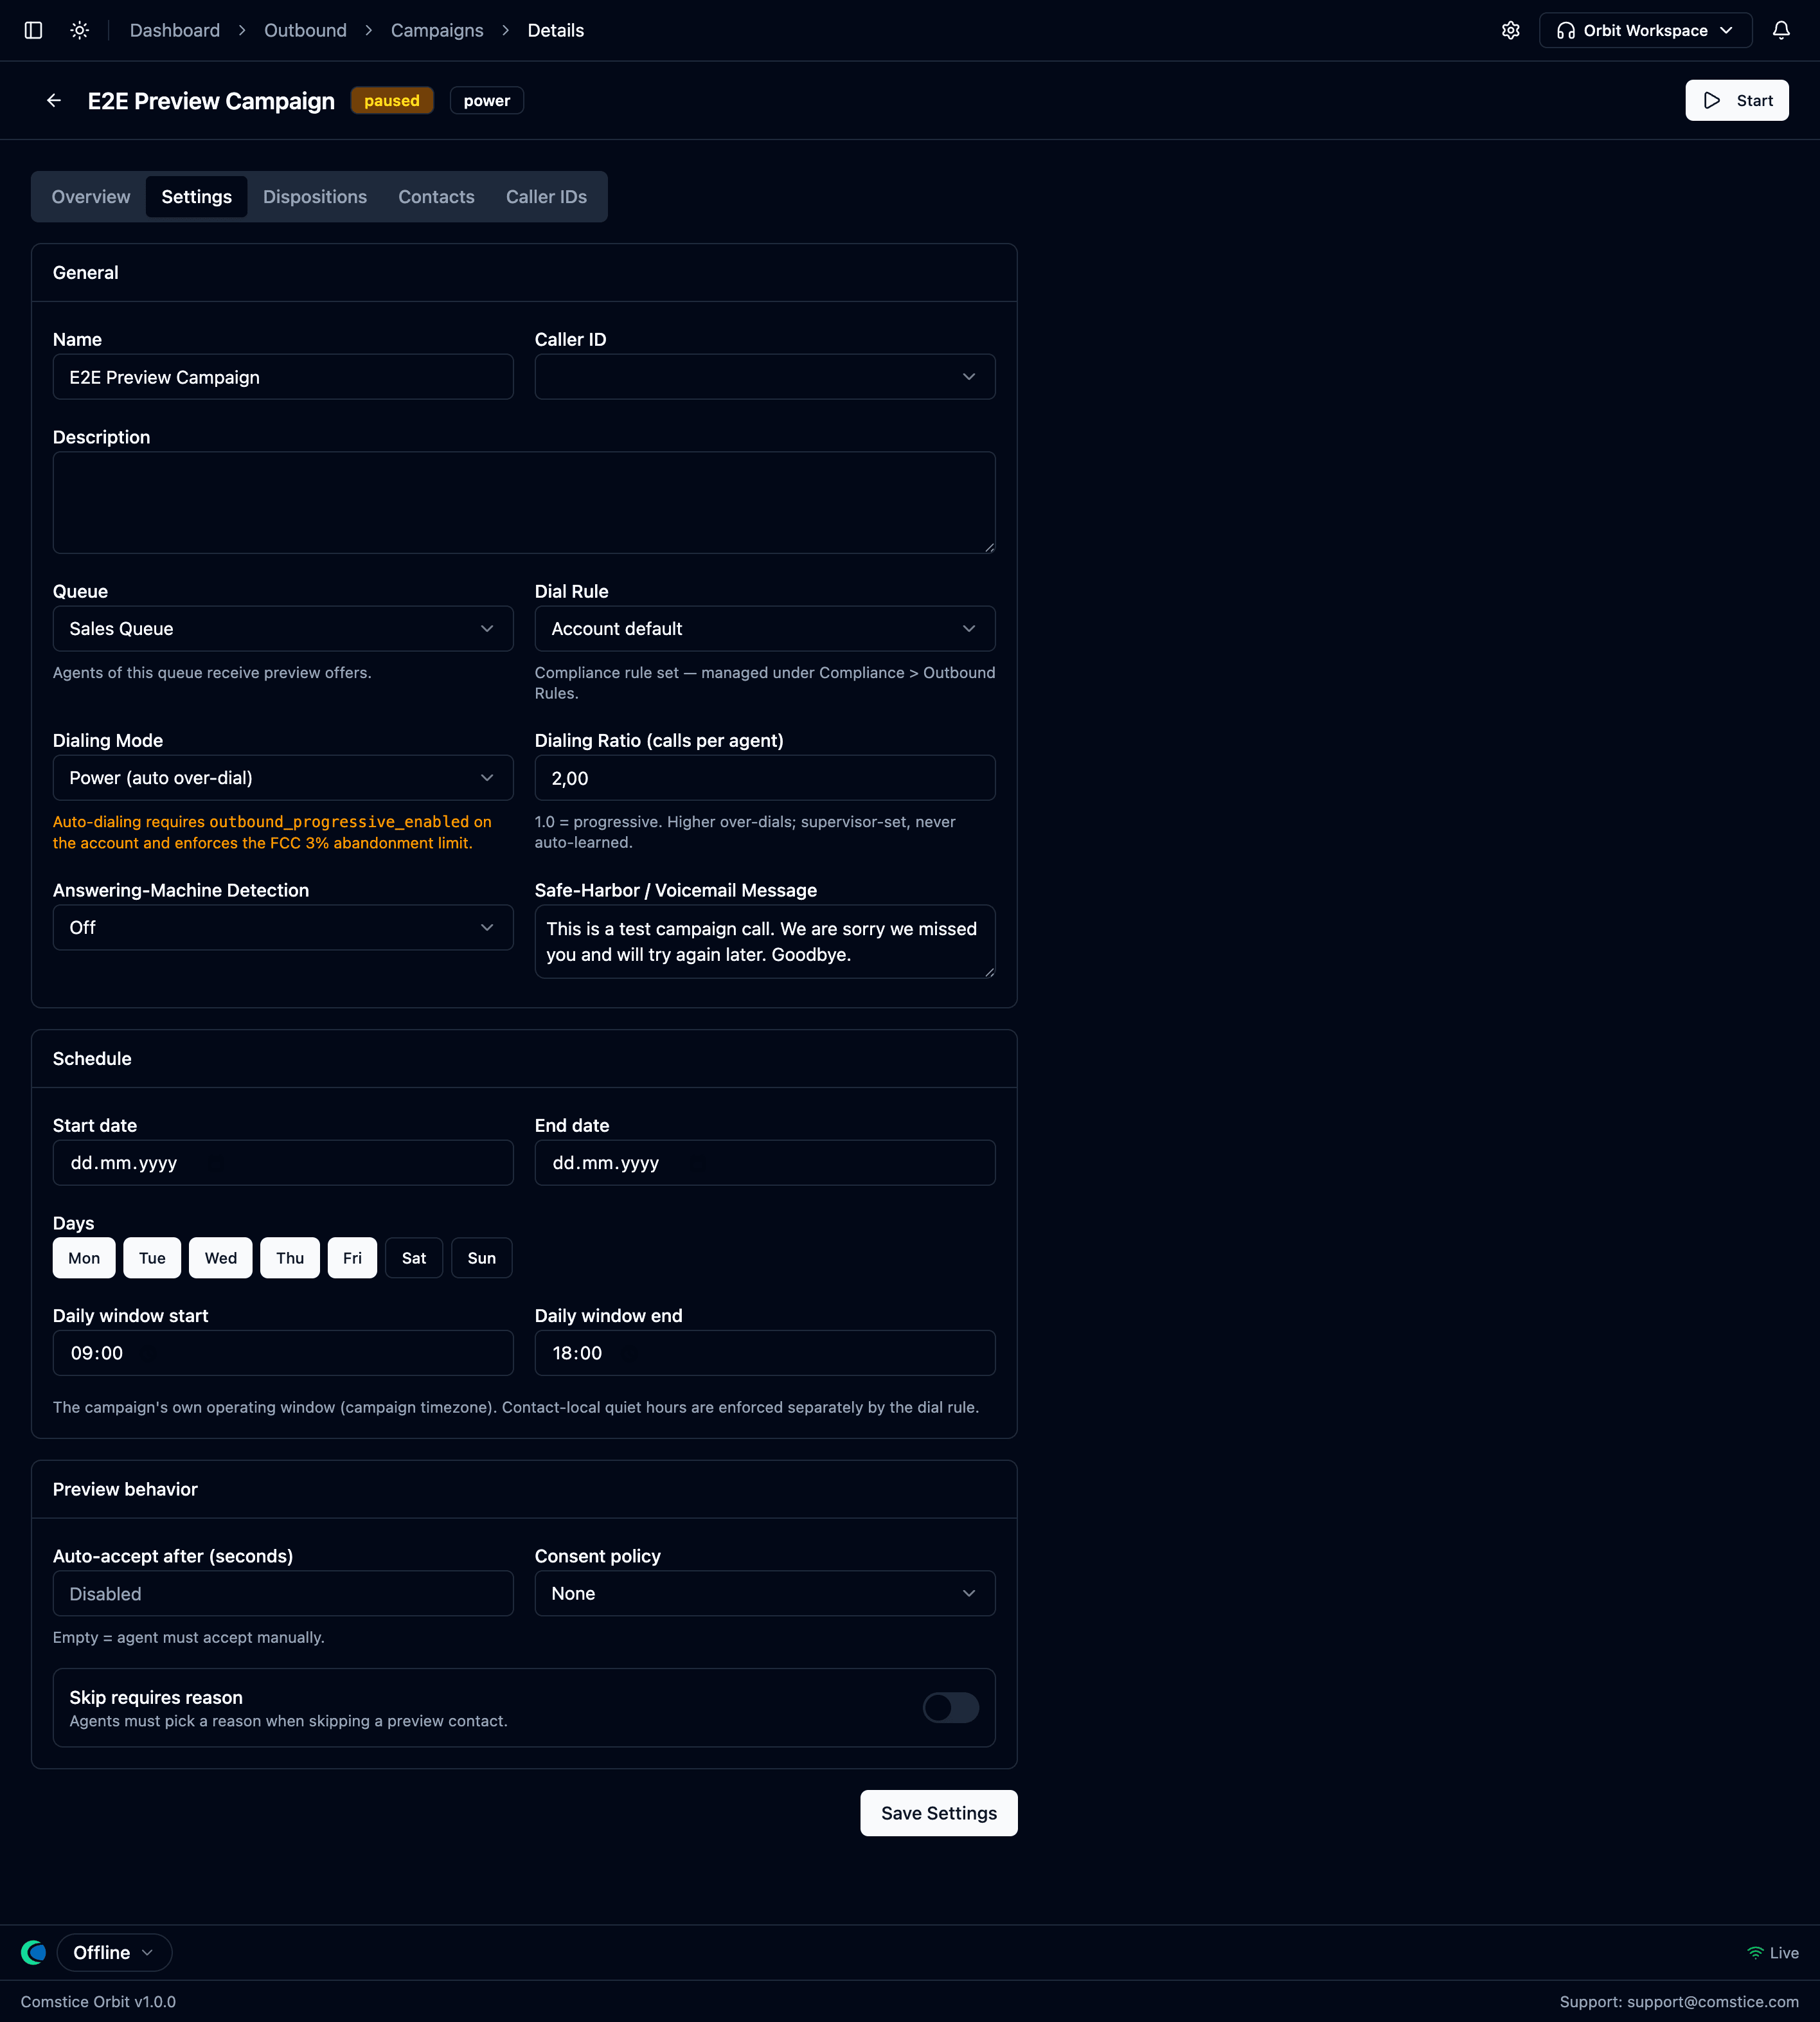The image size is (1820, 2022).
Task: Edit the campaign Name field
Action: pos(283,377)
